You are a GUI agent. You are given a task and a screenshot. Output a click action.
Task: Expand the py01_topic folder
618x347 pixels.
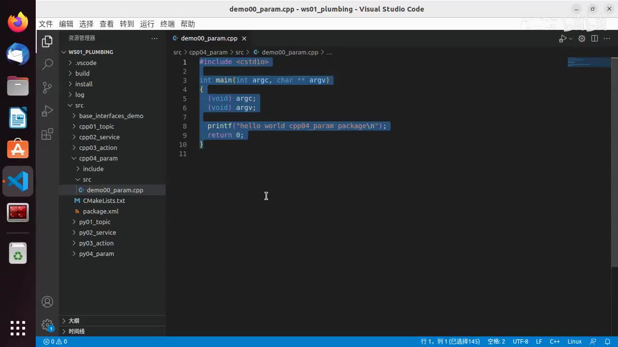112,222
